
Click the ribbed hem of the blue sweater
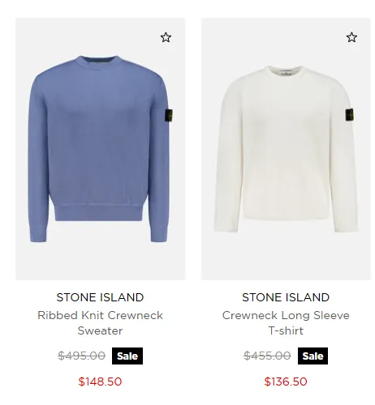point(98,213)
